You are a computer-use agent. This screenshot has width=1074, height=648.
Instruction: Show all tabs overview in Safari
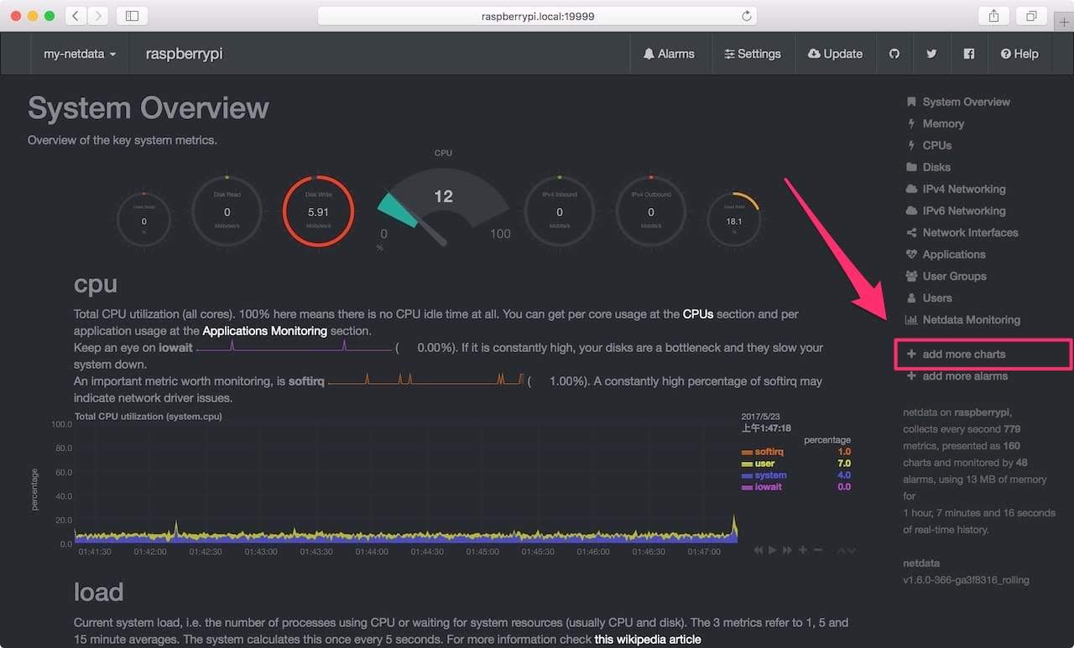click(x=1031, y=15)
